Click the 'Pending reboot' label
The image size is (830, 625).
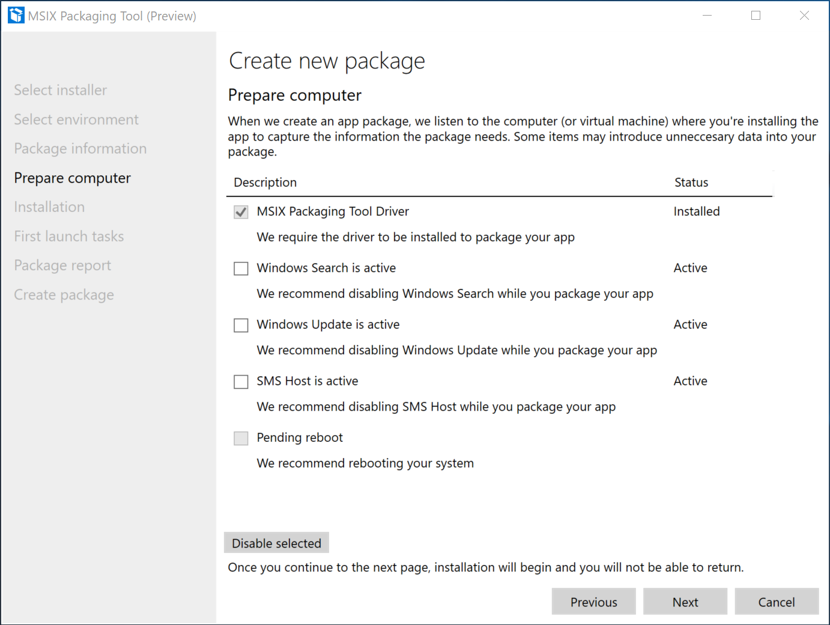click(300, 437)
